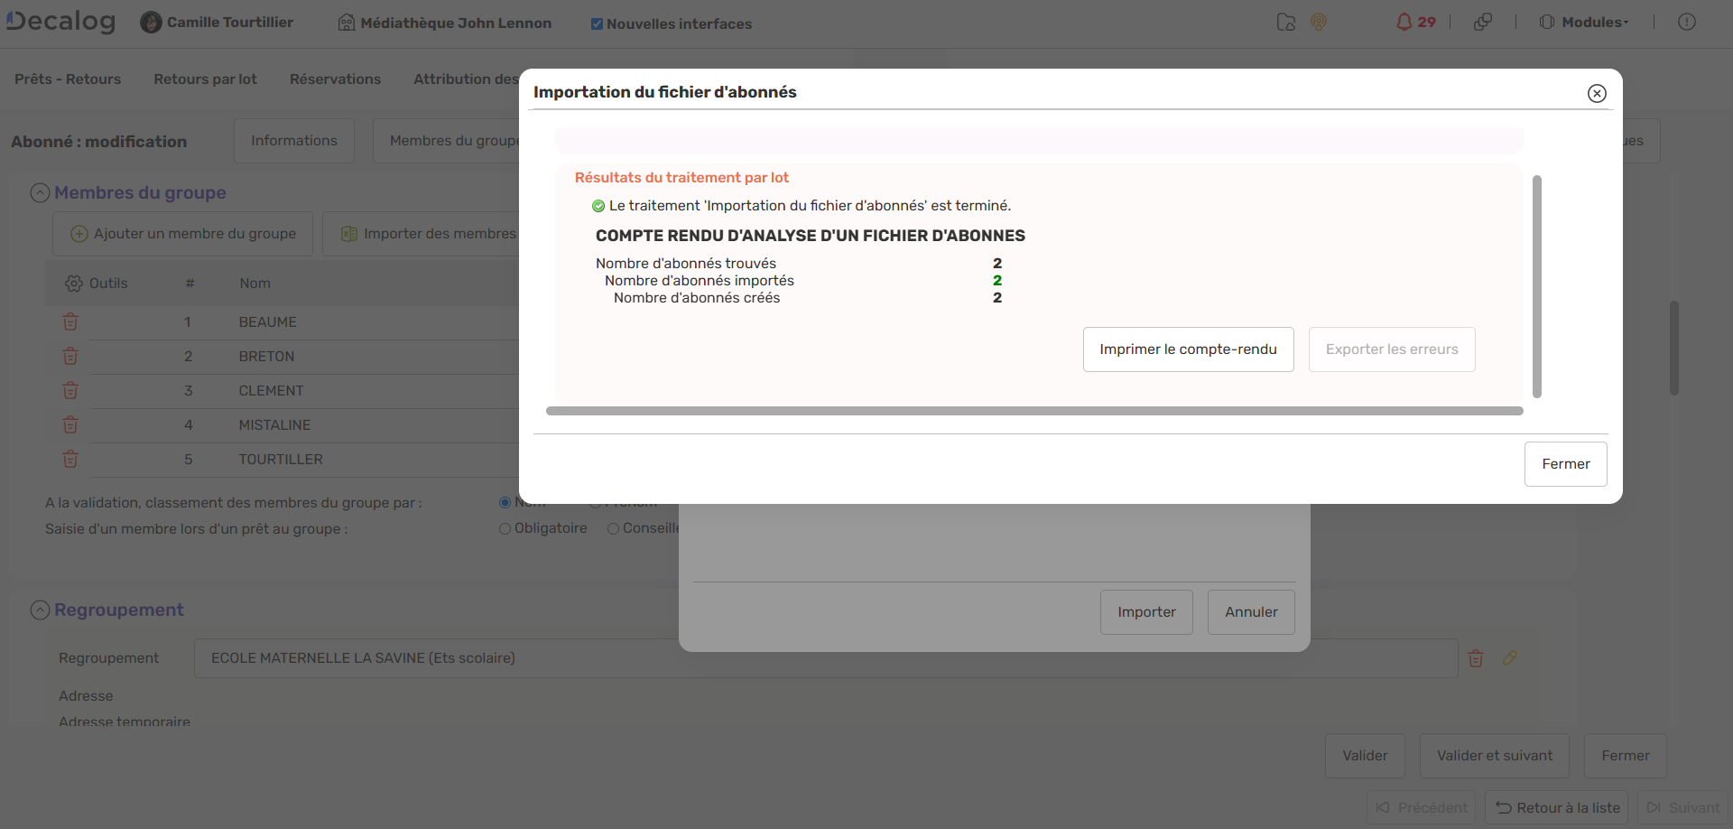Image resolution: width=1733 pixels, height=829 pixels.
Task: Click the Outils gear icon
Action: coord(74,284)
